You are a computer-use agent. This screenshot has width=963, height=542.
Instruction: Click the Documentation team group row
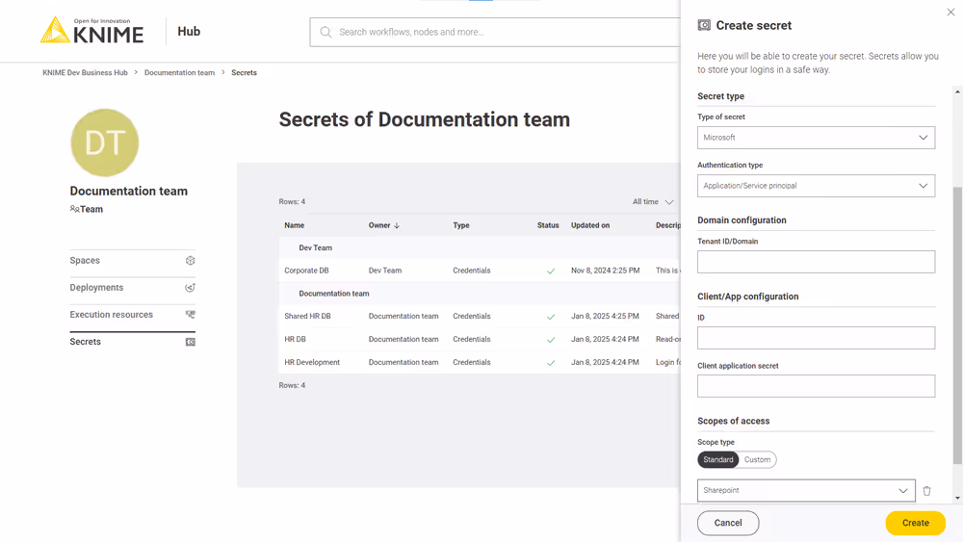(480, 294)
